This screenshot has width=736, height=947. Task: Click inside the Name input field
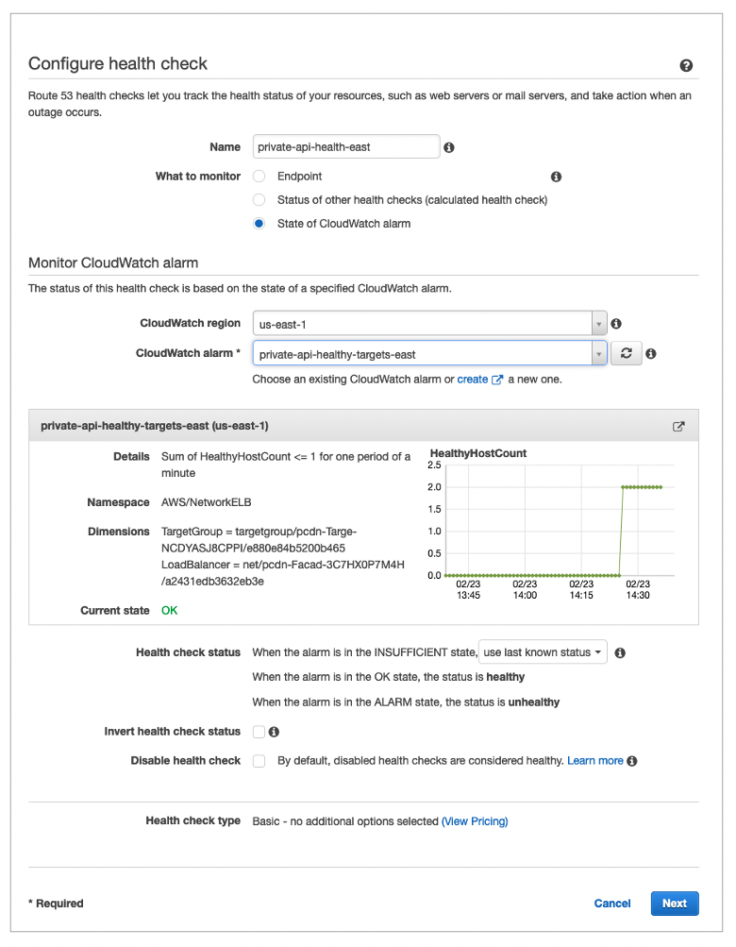click(344, 146)
